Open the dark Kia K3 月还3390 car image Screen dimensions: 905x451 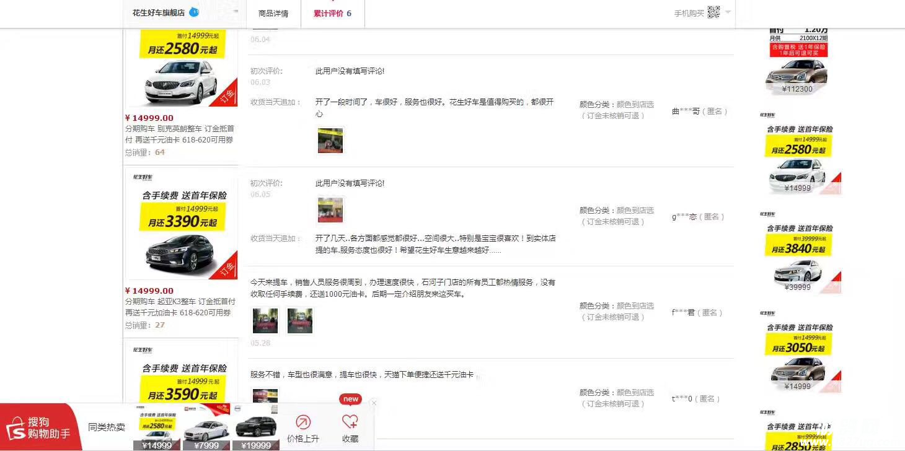(x=181, y=224)
